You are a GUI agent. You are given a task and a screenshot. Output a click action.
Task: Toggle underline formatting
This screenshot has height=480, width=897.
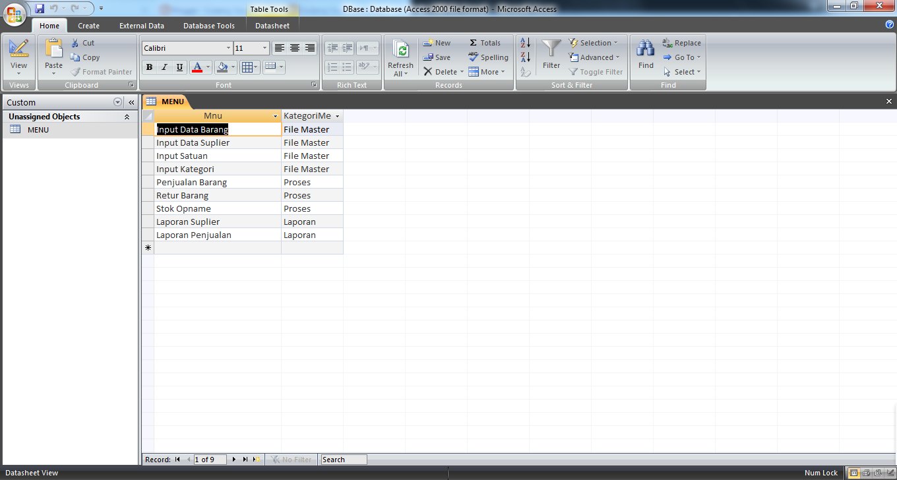coord(179,67)
